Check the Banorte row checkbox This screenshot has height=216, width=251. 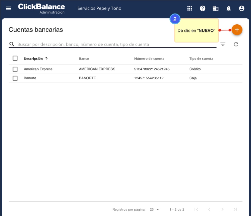coord(15,78)
